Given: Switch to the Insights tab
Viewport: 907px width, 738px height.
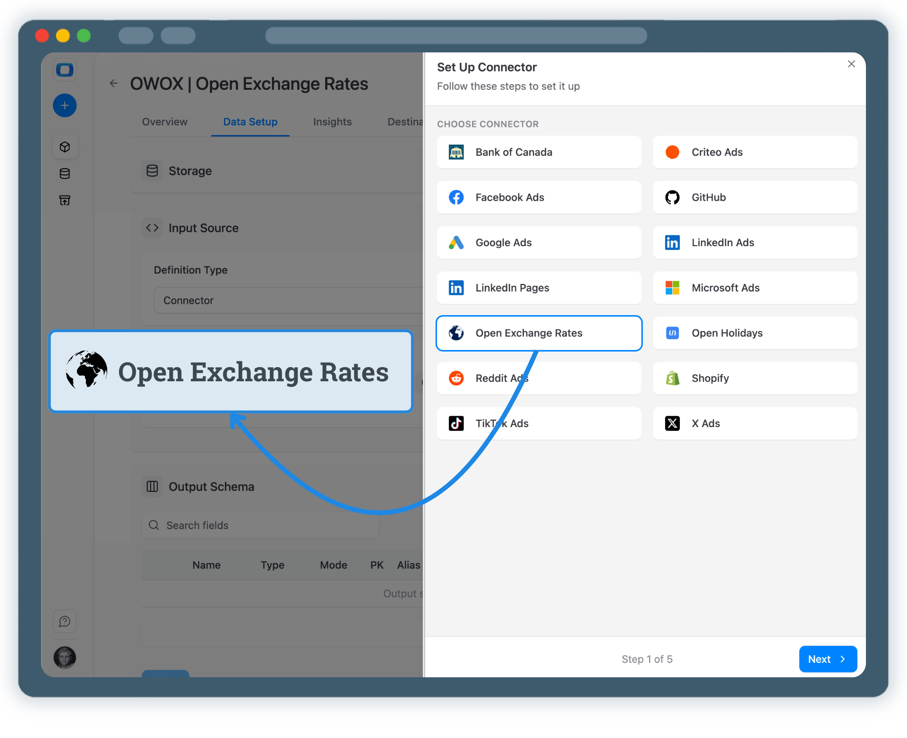Looking at the screenshot, I should tap(332, 122).
